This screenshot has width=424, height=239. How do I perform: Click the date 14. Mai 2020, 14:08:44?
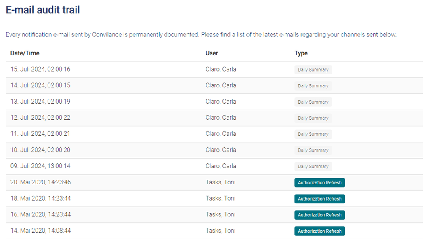click(x=40, y=231)
